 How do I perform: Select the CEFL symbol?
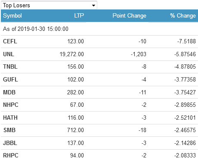[10, 42]
